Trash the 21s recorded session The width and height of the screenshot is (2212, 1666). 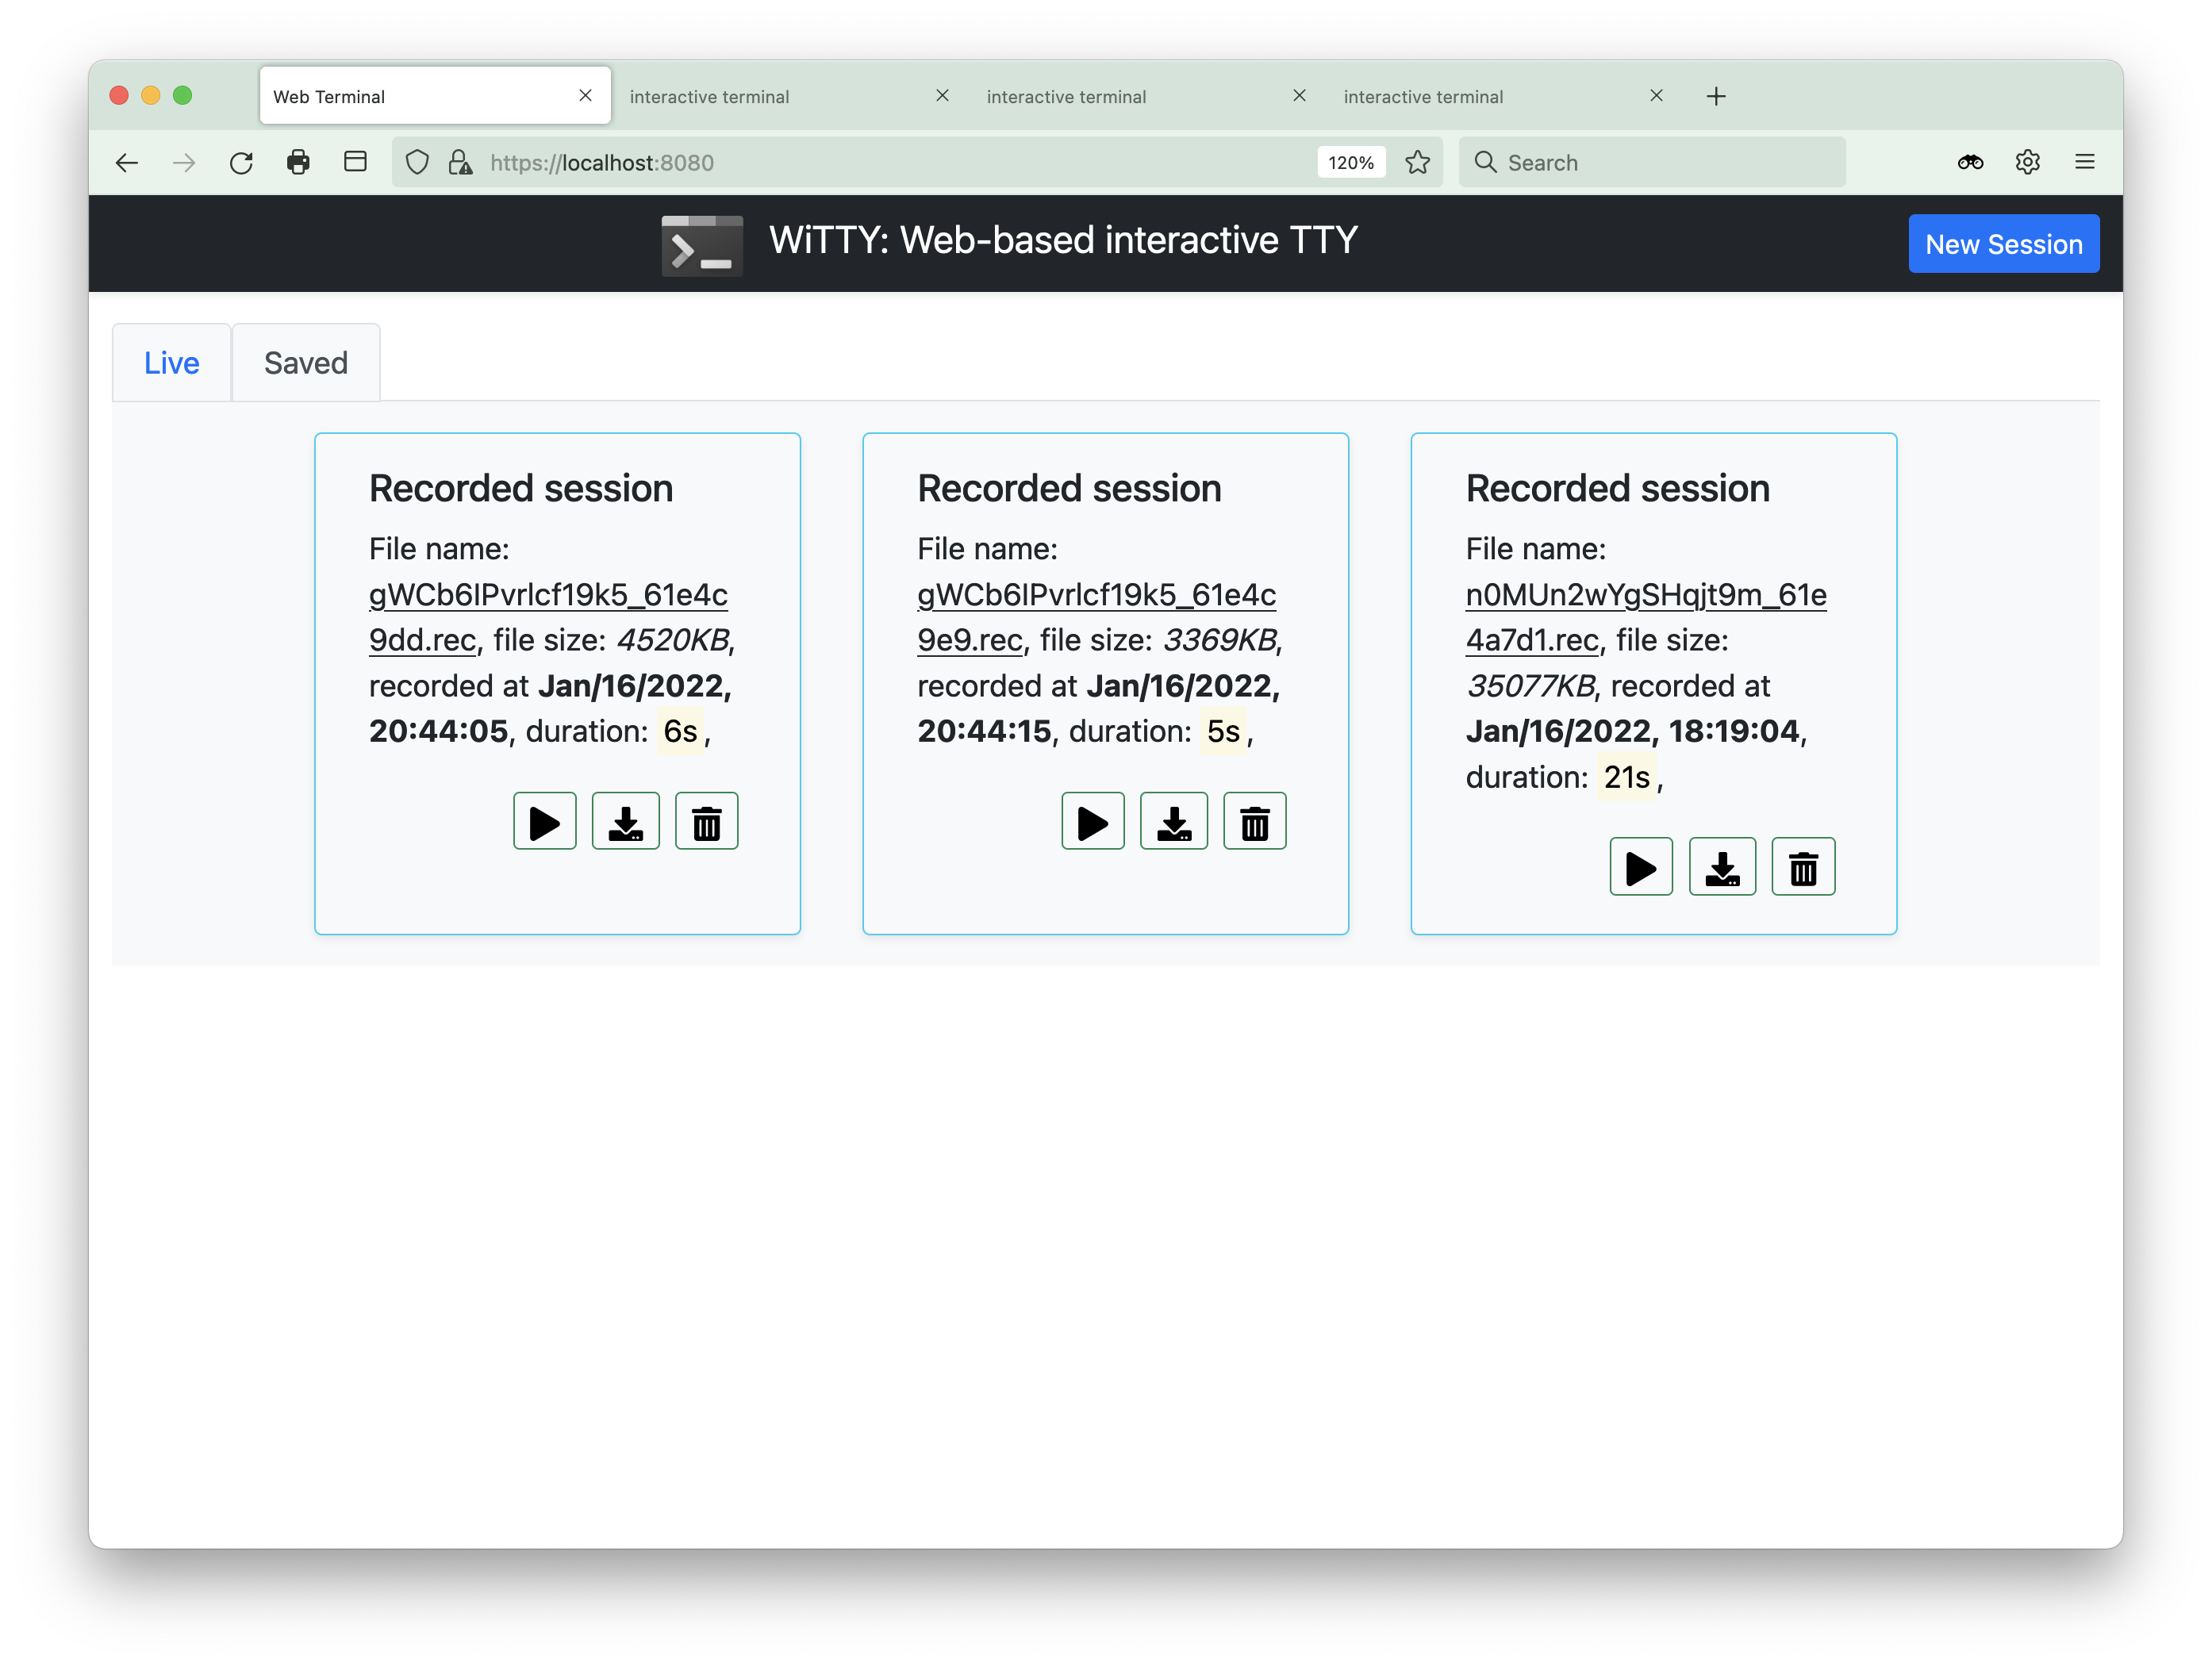coord(1802,866)
